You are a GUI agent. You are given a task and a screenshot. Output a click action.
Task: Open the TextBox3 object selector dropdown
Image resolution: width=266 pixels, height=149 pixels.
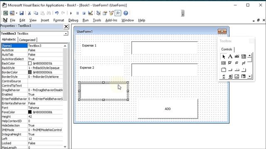click(x=66, y=34)
